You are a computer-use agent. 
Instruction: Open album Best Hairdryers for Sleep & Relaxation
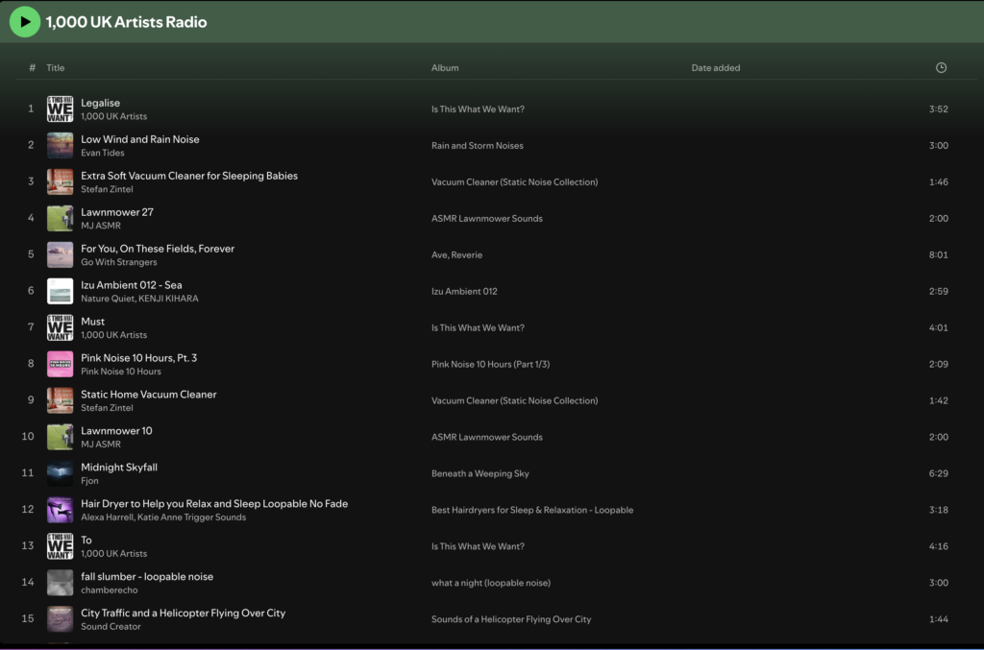[x=532, y=510]
